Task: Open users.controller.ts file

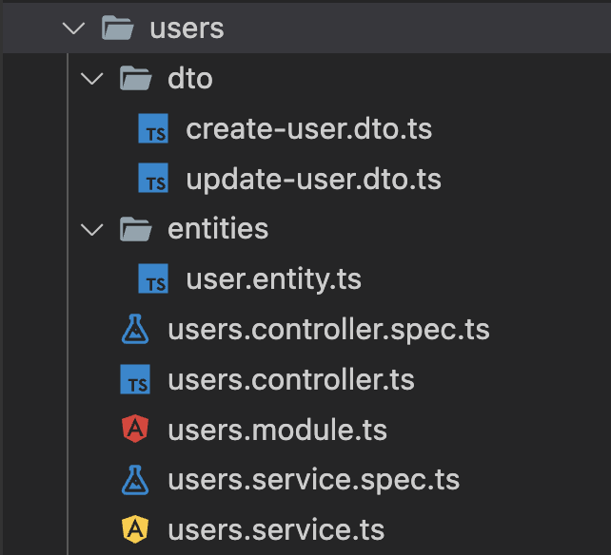Action: coord(290,380)
